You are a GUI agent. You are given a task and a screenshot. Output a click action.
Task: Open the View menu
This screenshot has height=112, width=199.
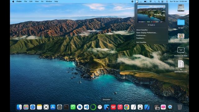37,1
